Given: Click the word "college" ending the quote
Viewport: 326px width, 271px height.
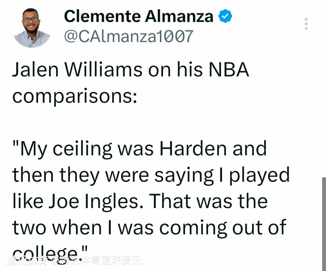Looking at the screenshot, I should pyautogui.click(x=45, y=252).
